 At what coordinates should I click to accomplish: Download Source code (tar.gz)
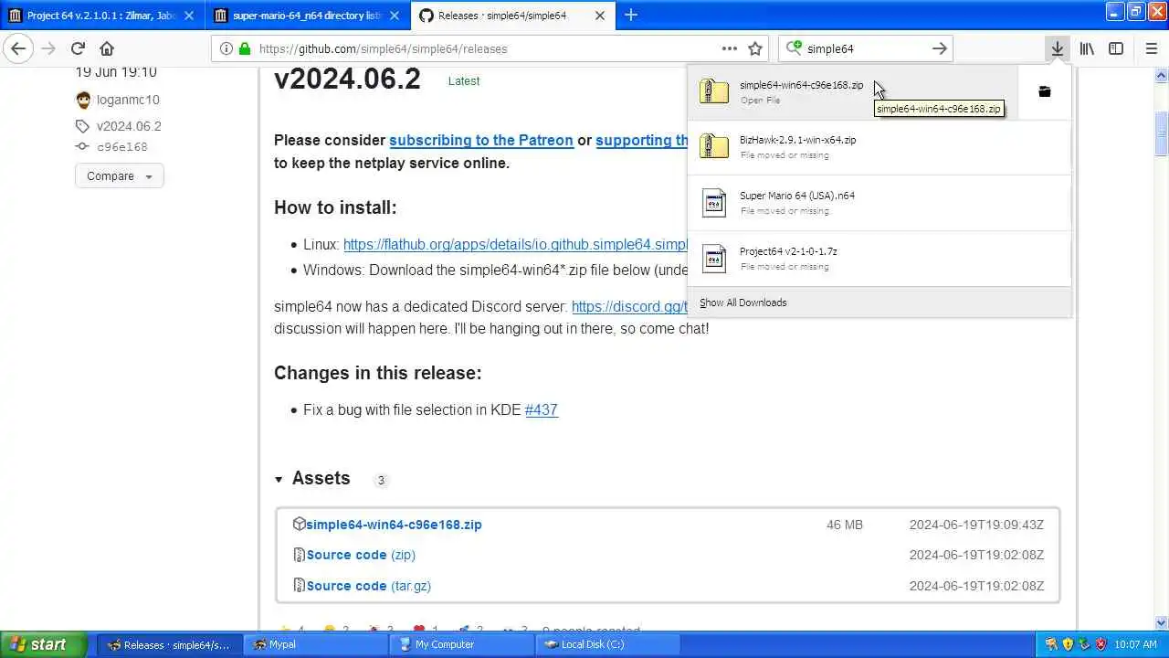(x=369, y=586)
